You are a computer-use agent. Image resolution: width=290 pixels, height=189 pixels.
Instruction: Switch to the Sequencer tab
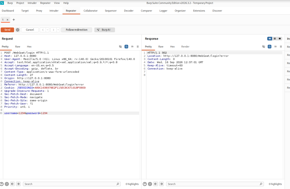pyautogui.click(x=111, y=11)
